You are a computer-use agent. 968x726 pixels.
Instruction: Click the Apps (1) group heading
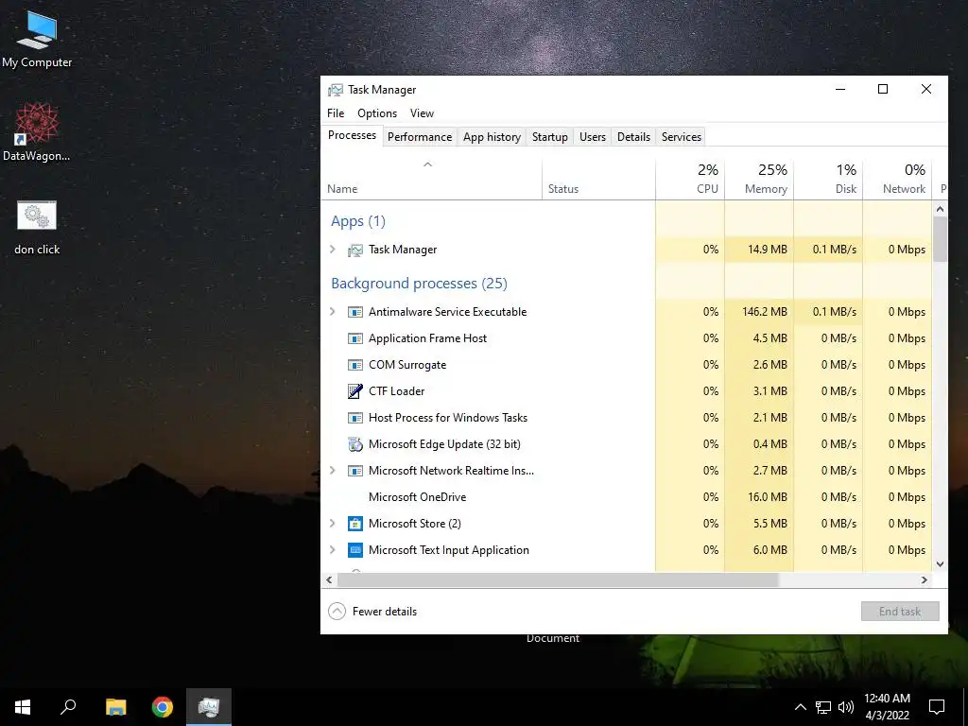(358, 221)
